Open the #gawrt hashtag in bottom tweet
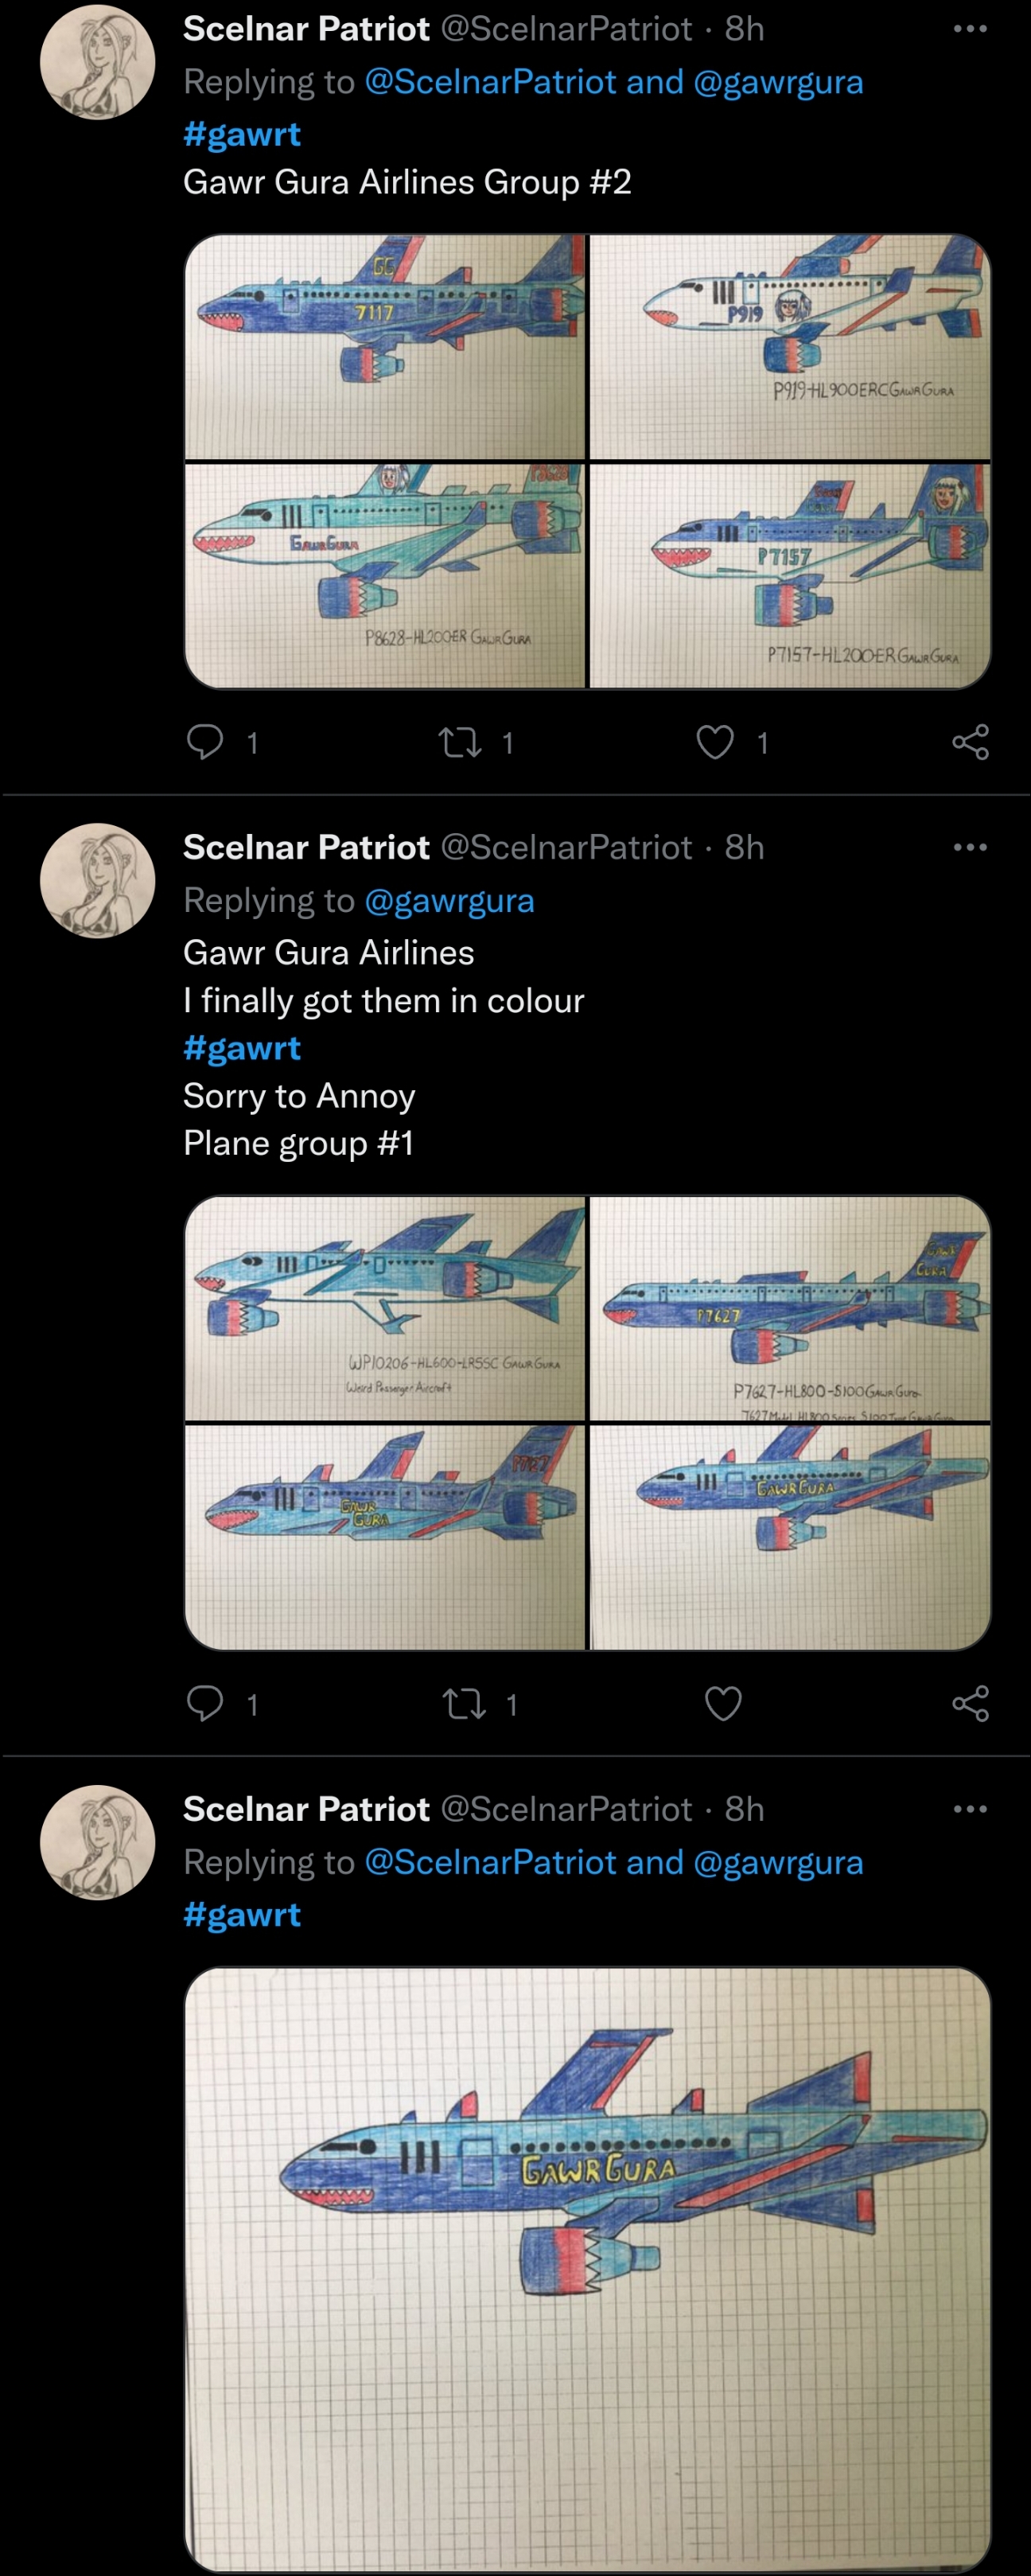Viewport: 1031px width, 2576px height. click(x=242, y=1915)
